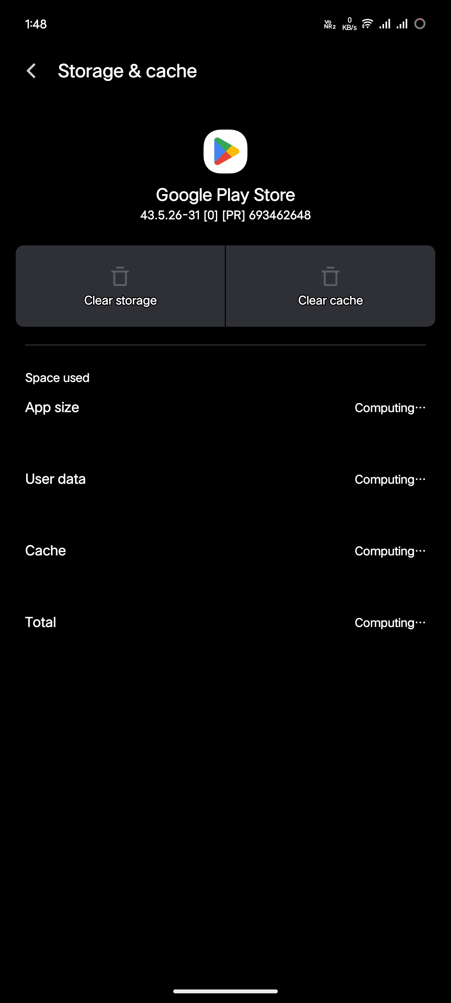Tap the Google Play Store app name

tap(225, 195)
